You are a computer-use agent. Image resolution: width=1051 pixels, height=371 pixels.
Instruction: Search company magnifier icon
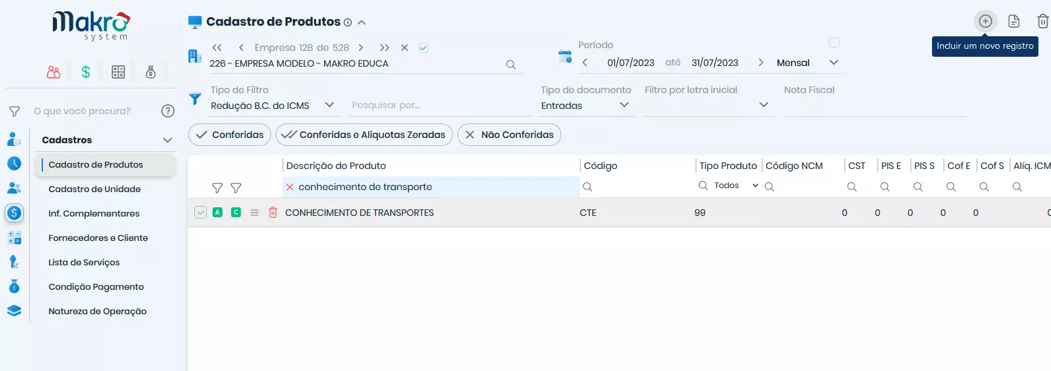click(x=510, y=65)
